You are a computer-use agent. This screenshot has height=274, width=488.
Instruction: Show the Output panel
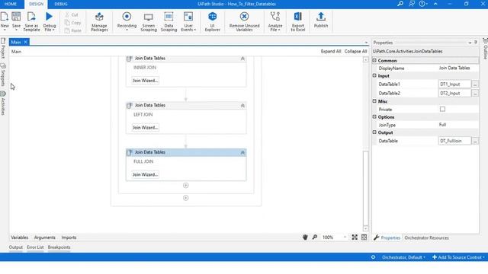(16, 247)
